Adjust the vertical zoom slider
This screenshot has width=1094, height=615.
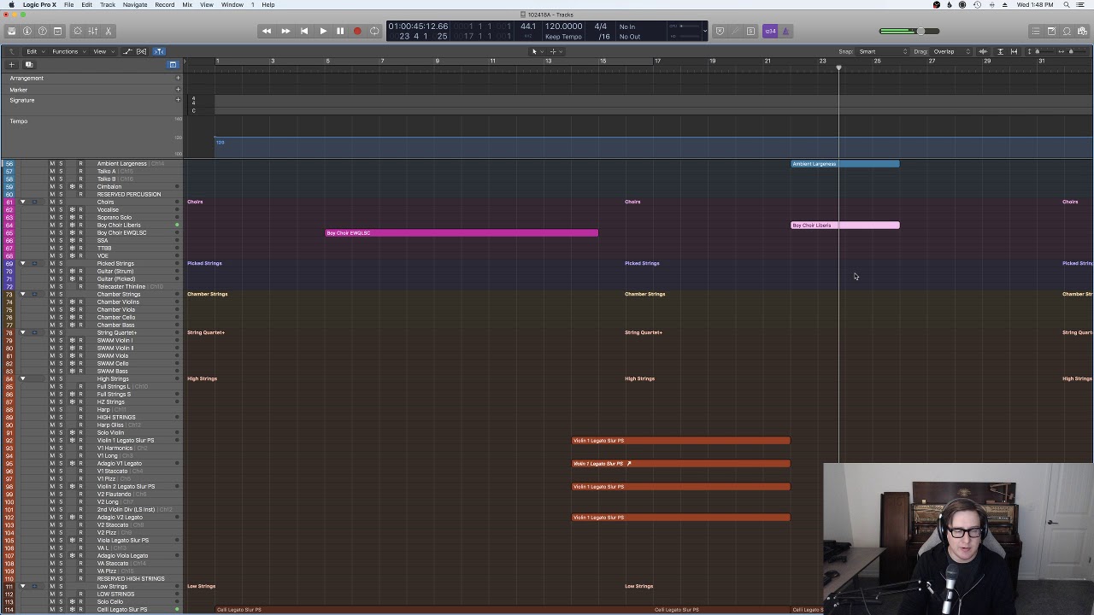pyautogui.click(x=1038, y=51)
